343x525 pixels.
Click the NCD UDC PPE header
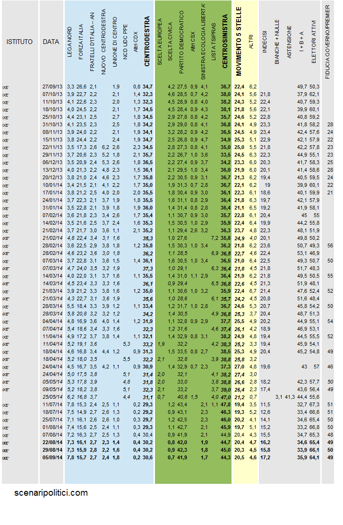(x=125, y=42)
